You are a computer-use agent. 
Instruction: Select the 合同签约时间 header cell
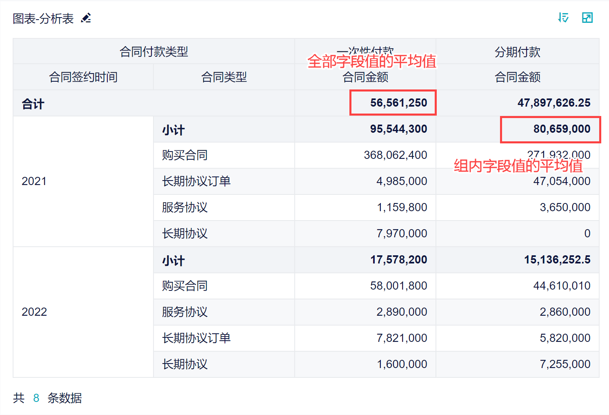pos(83,77)
